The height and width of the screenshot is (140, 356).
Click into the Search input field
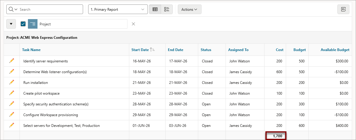(50, 10)
